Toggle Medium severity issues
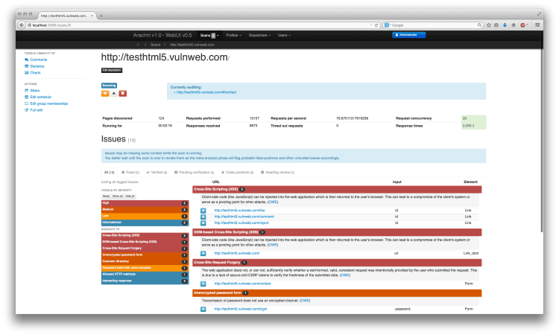 tap(145, 210)
